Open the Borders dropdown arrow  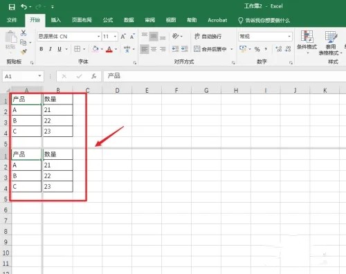84,49
